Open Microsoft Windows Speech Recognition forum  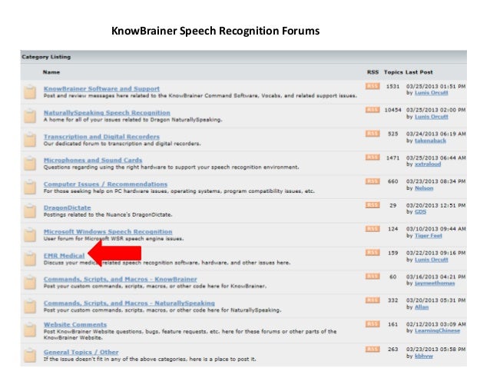click(108, 232)
